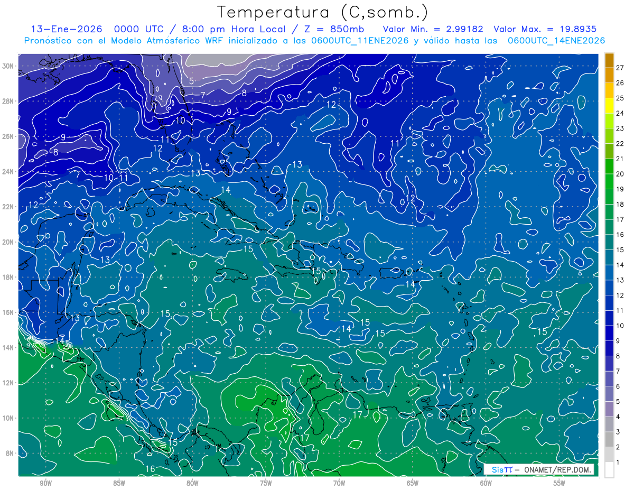Click the "1" label on the color scale

pos(618,463)
